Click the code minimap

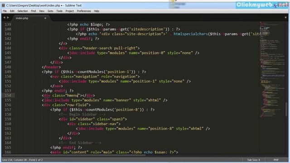tap(272, 69)
